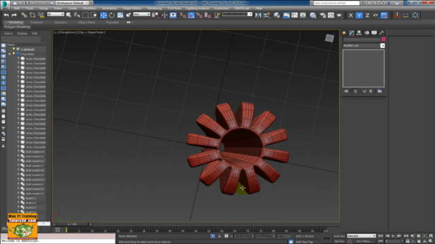Activate Bind to Space Warp tool
The height and width of the screenshot is (244, 435).
click(41, 15)
